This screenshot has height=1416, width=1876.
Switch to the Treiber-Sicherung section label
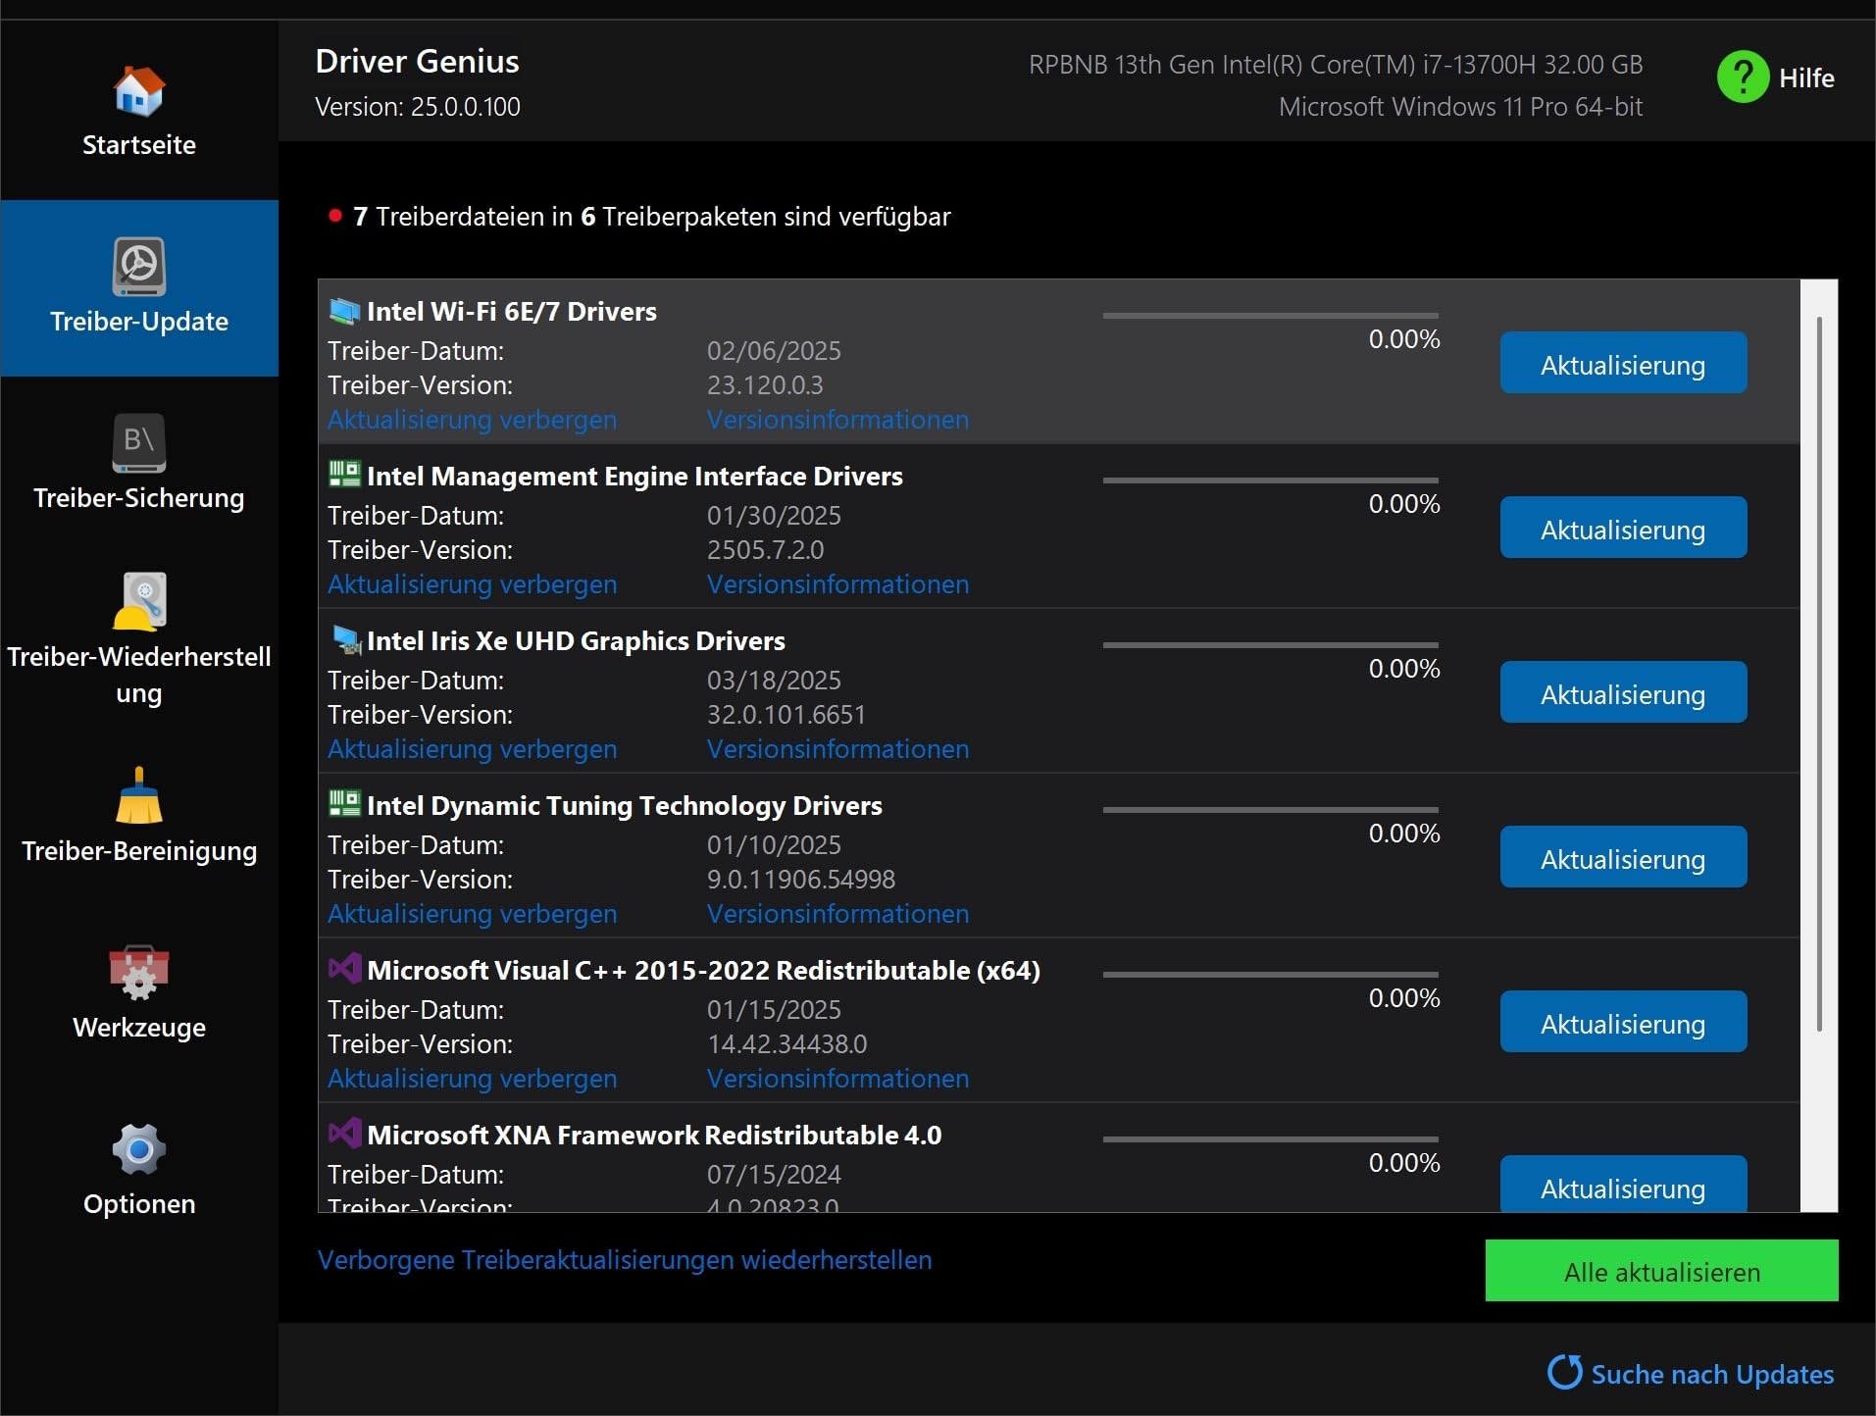pos(139,498)
